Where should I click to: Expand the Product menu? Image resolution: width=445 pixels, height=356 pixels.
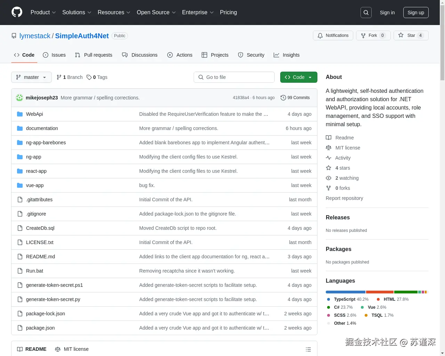pos(43,13)
